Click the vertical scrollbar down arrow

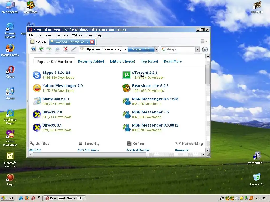(x=208, y=150)
